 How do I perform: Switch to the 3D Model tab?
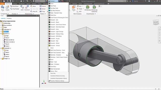tap(22, 4)
